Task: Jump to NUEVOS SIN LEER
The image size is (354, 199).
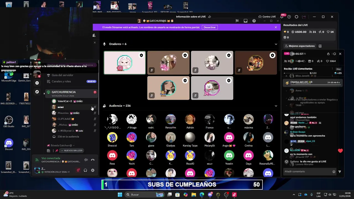Action: tap(72, 151)
